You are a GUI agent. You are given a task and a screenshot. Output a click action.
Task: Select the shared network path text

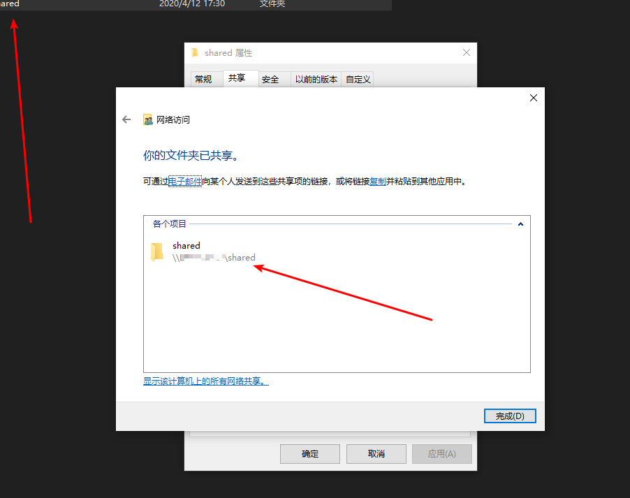tap(214, 258)
